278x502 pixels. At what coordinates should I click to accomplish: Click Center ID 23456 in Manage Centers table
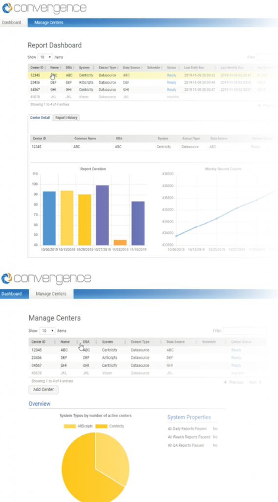(36, 357)
